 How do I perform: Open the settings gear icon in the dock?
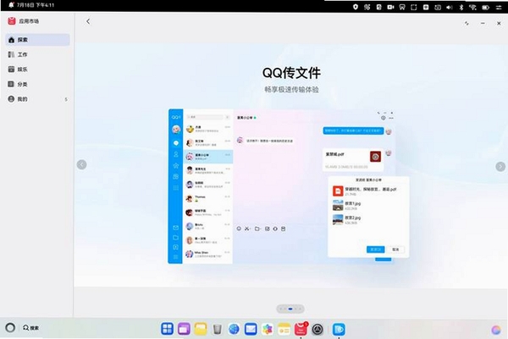click(317, 330)
